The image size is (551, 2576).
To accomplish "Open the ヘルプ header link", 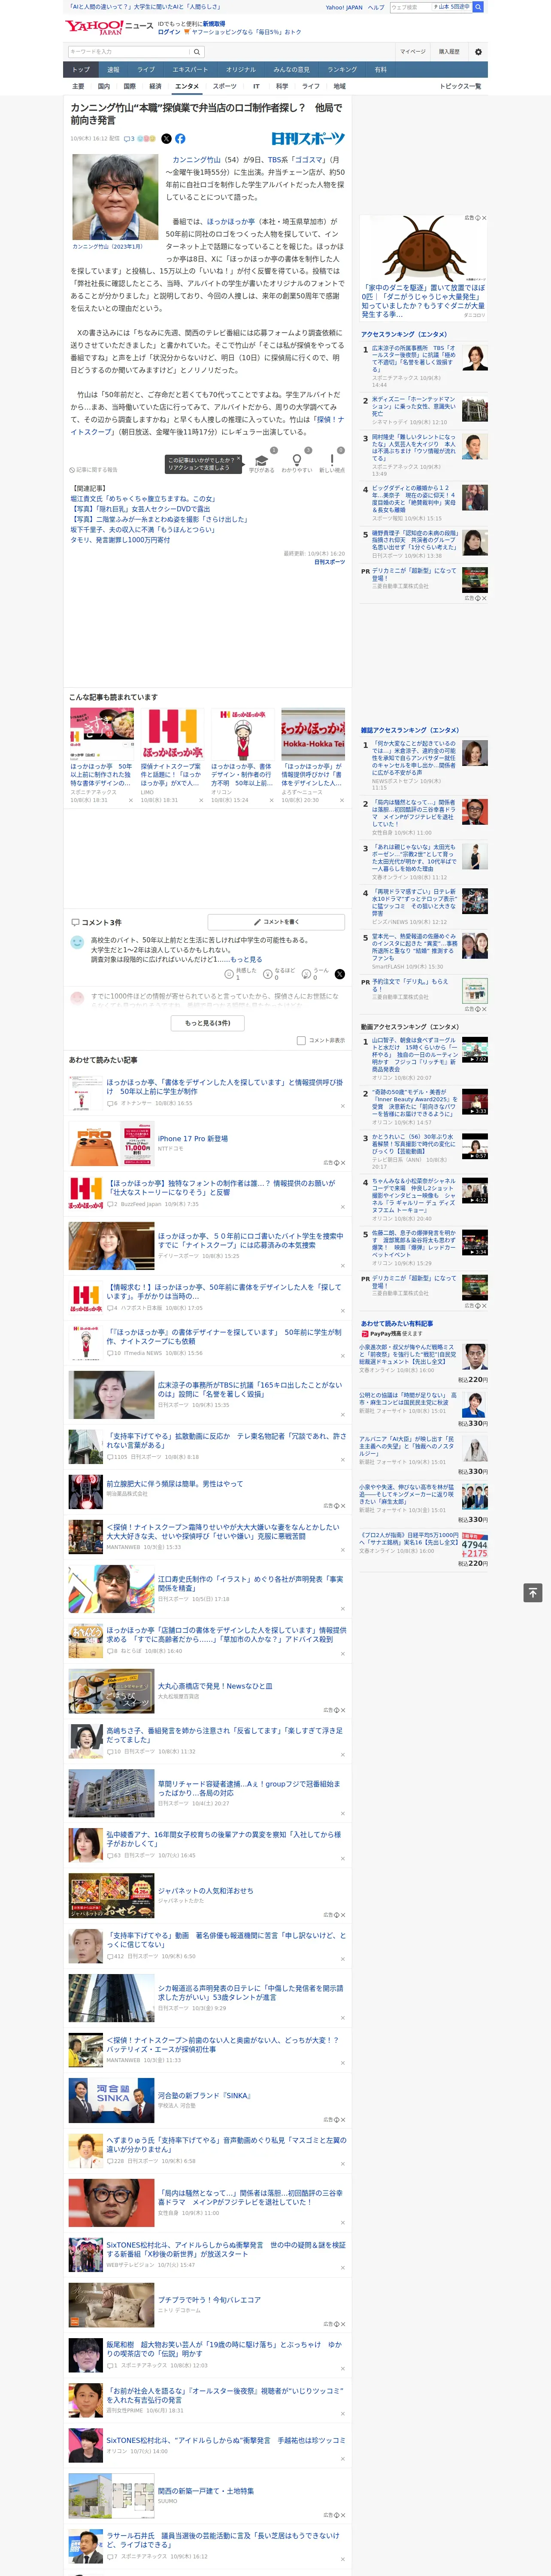I will (376, 7).
